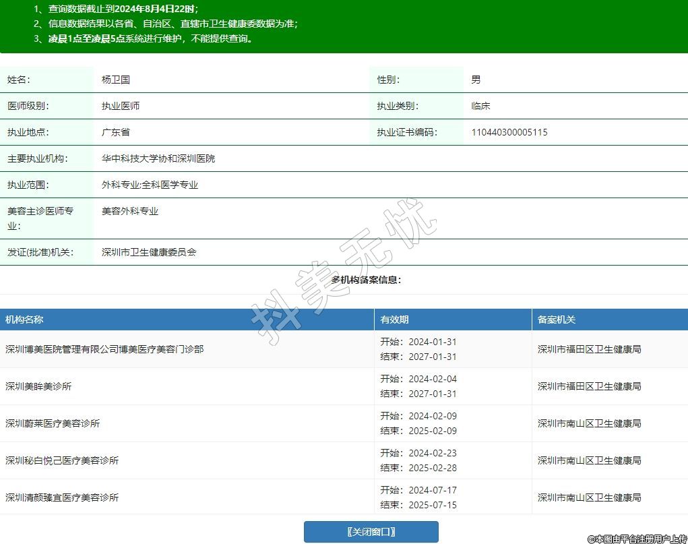Click the start date 2024-07-17
Screen dimensions: 688x544
point(432,490)
